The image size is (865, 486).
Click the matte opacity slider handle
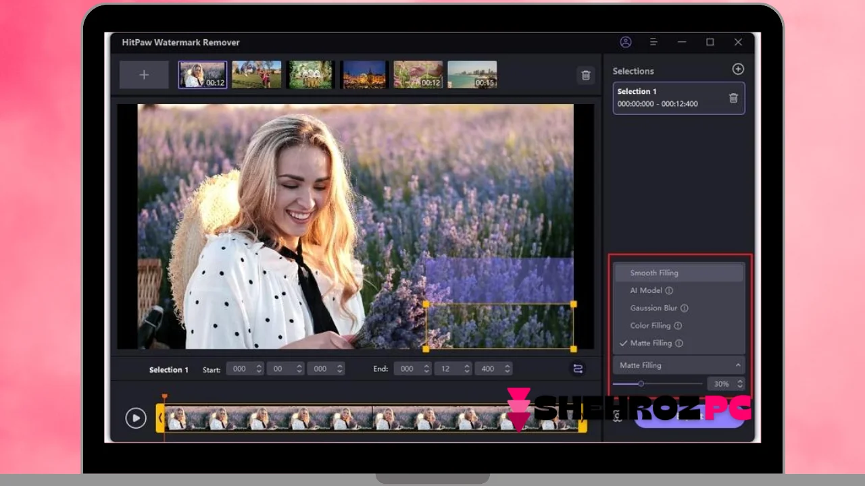641,383
